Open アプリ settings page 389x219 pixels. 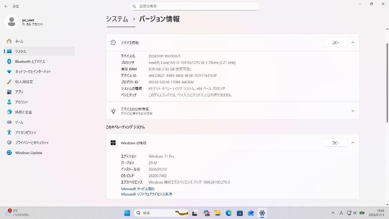pos(22,92)
